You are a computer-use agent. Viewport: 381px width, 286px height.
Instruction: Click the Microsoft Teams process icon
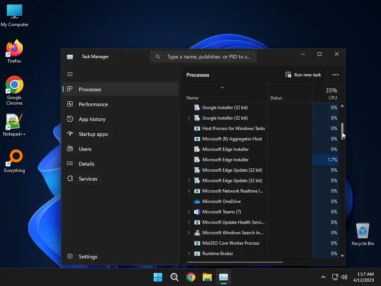(197, 212)
